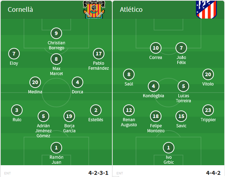Click the Atlético 4-4-2 formation label
Viewport: 225px width, 177px height.
(x=213, y=173)
